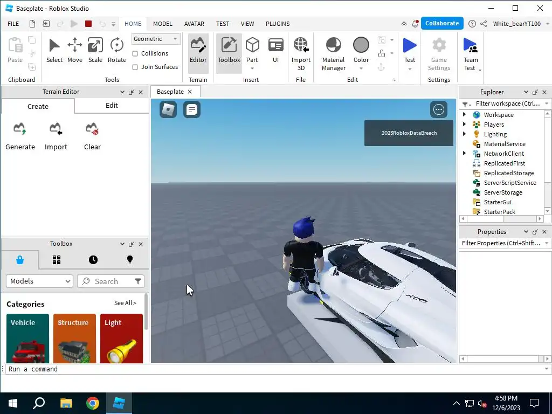Switch to the MODEL ribbon tab

[x=163, y=24]
